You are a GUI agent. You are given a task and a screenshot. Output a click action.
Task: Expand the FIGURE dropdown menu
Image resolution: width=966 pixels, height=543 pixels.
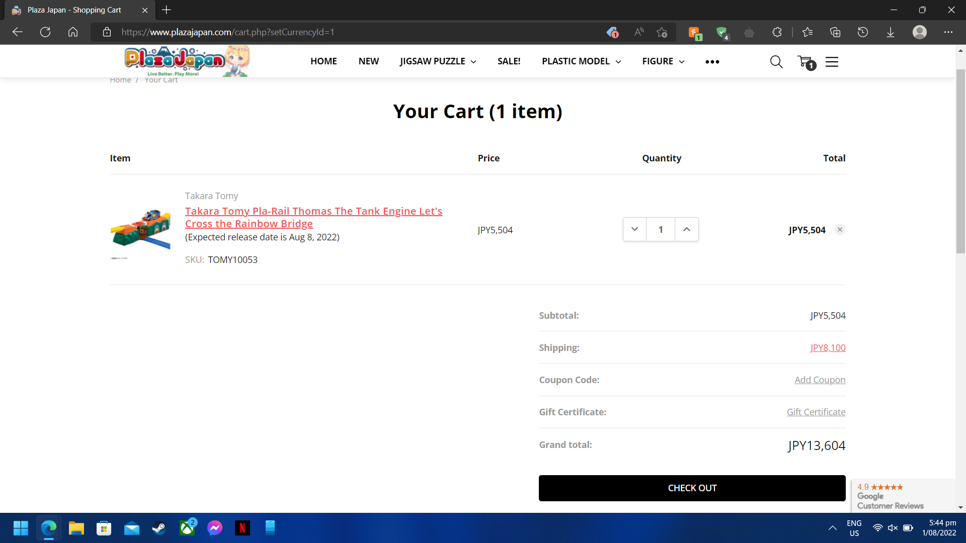click(x=663, y=61)
